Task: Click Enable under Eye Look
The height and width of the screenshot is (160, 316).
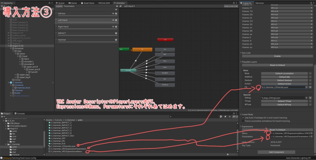Action: pos(277,56)
